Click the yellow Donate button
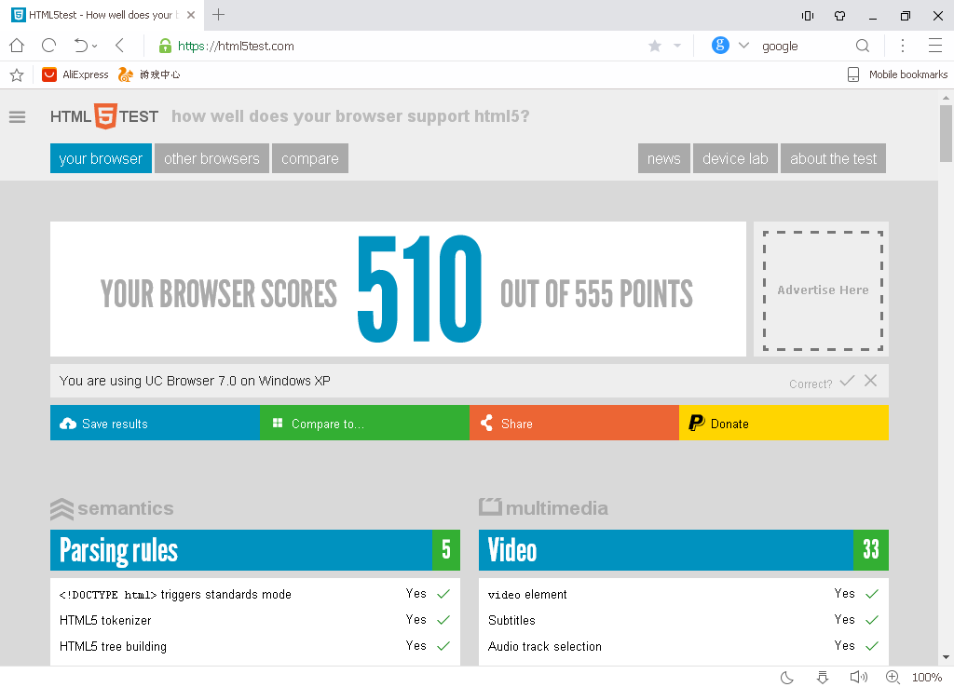This screenshot has height=687, width=954. click(x=784, y=423)
